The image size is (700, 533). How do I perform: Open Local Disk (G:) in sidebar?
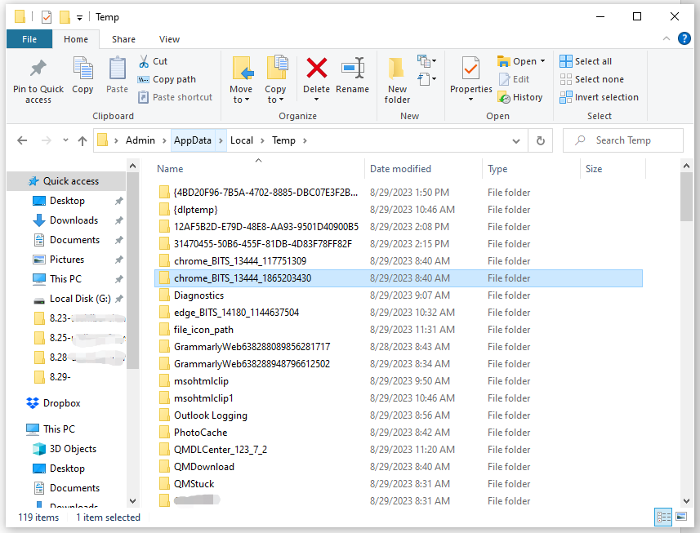pos(80,299)
